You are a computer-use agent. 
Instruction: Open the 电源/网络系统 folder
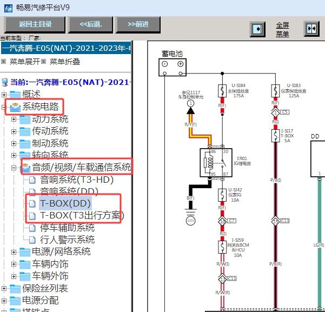61,251
